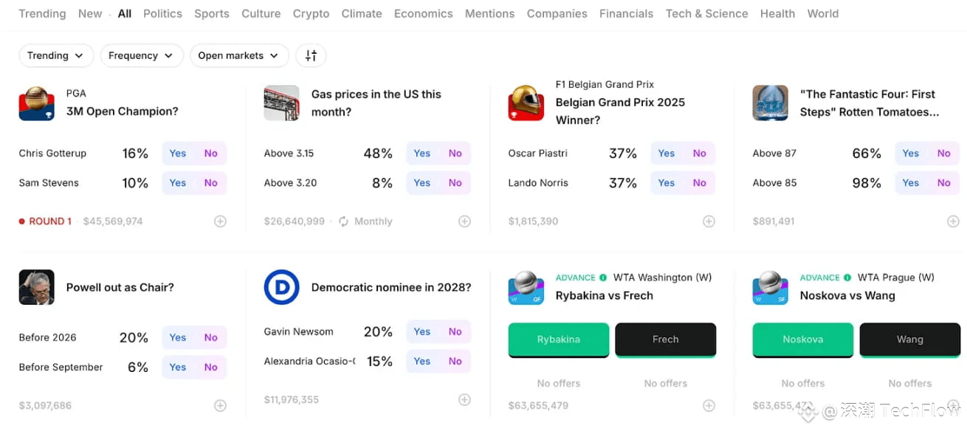Select Yes for Lando Norris
The width and height of the screenshot is (967, 431).
click(667, 183)
